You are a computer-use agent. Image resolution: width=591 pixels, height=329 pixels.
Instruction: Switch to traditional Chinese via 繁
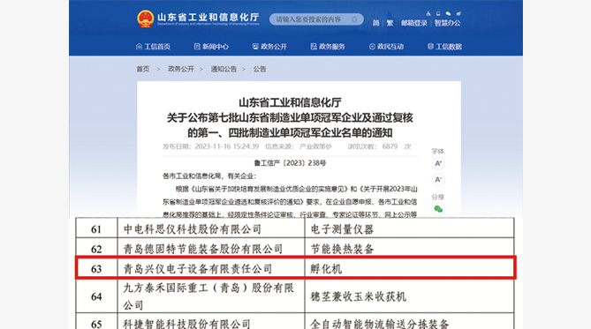(x=390, y=23)
